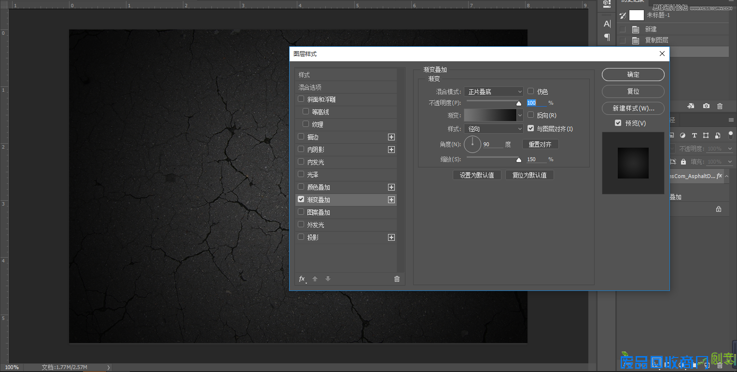The image size is (737, 372).
Task: Click the up arrow to move the effect up
Action: coord(315,278)
